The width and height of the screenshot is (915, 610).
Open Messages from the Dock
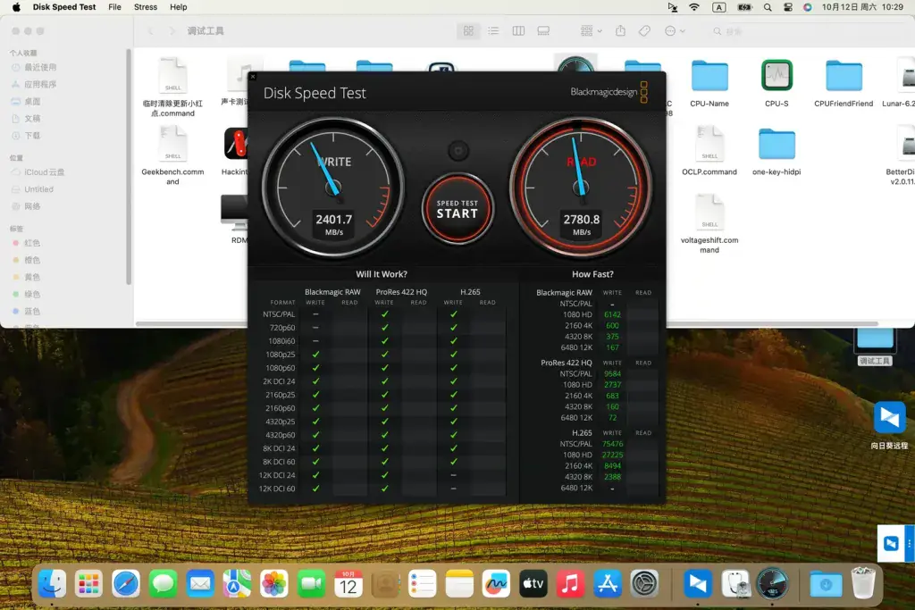click(164, 584)
